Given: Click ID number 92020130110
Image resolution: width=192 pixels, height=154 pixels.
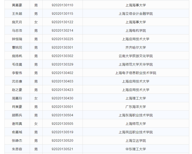Looking at the screenshot, I should [62, 5].
